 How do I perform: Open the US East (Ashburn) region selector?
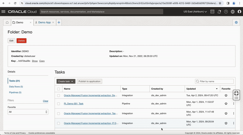coord(195,12)
